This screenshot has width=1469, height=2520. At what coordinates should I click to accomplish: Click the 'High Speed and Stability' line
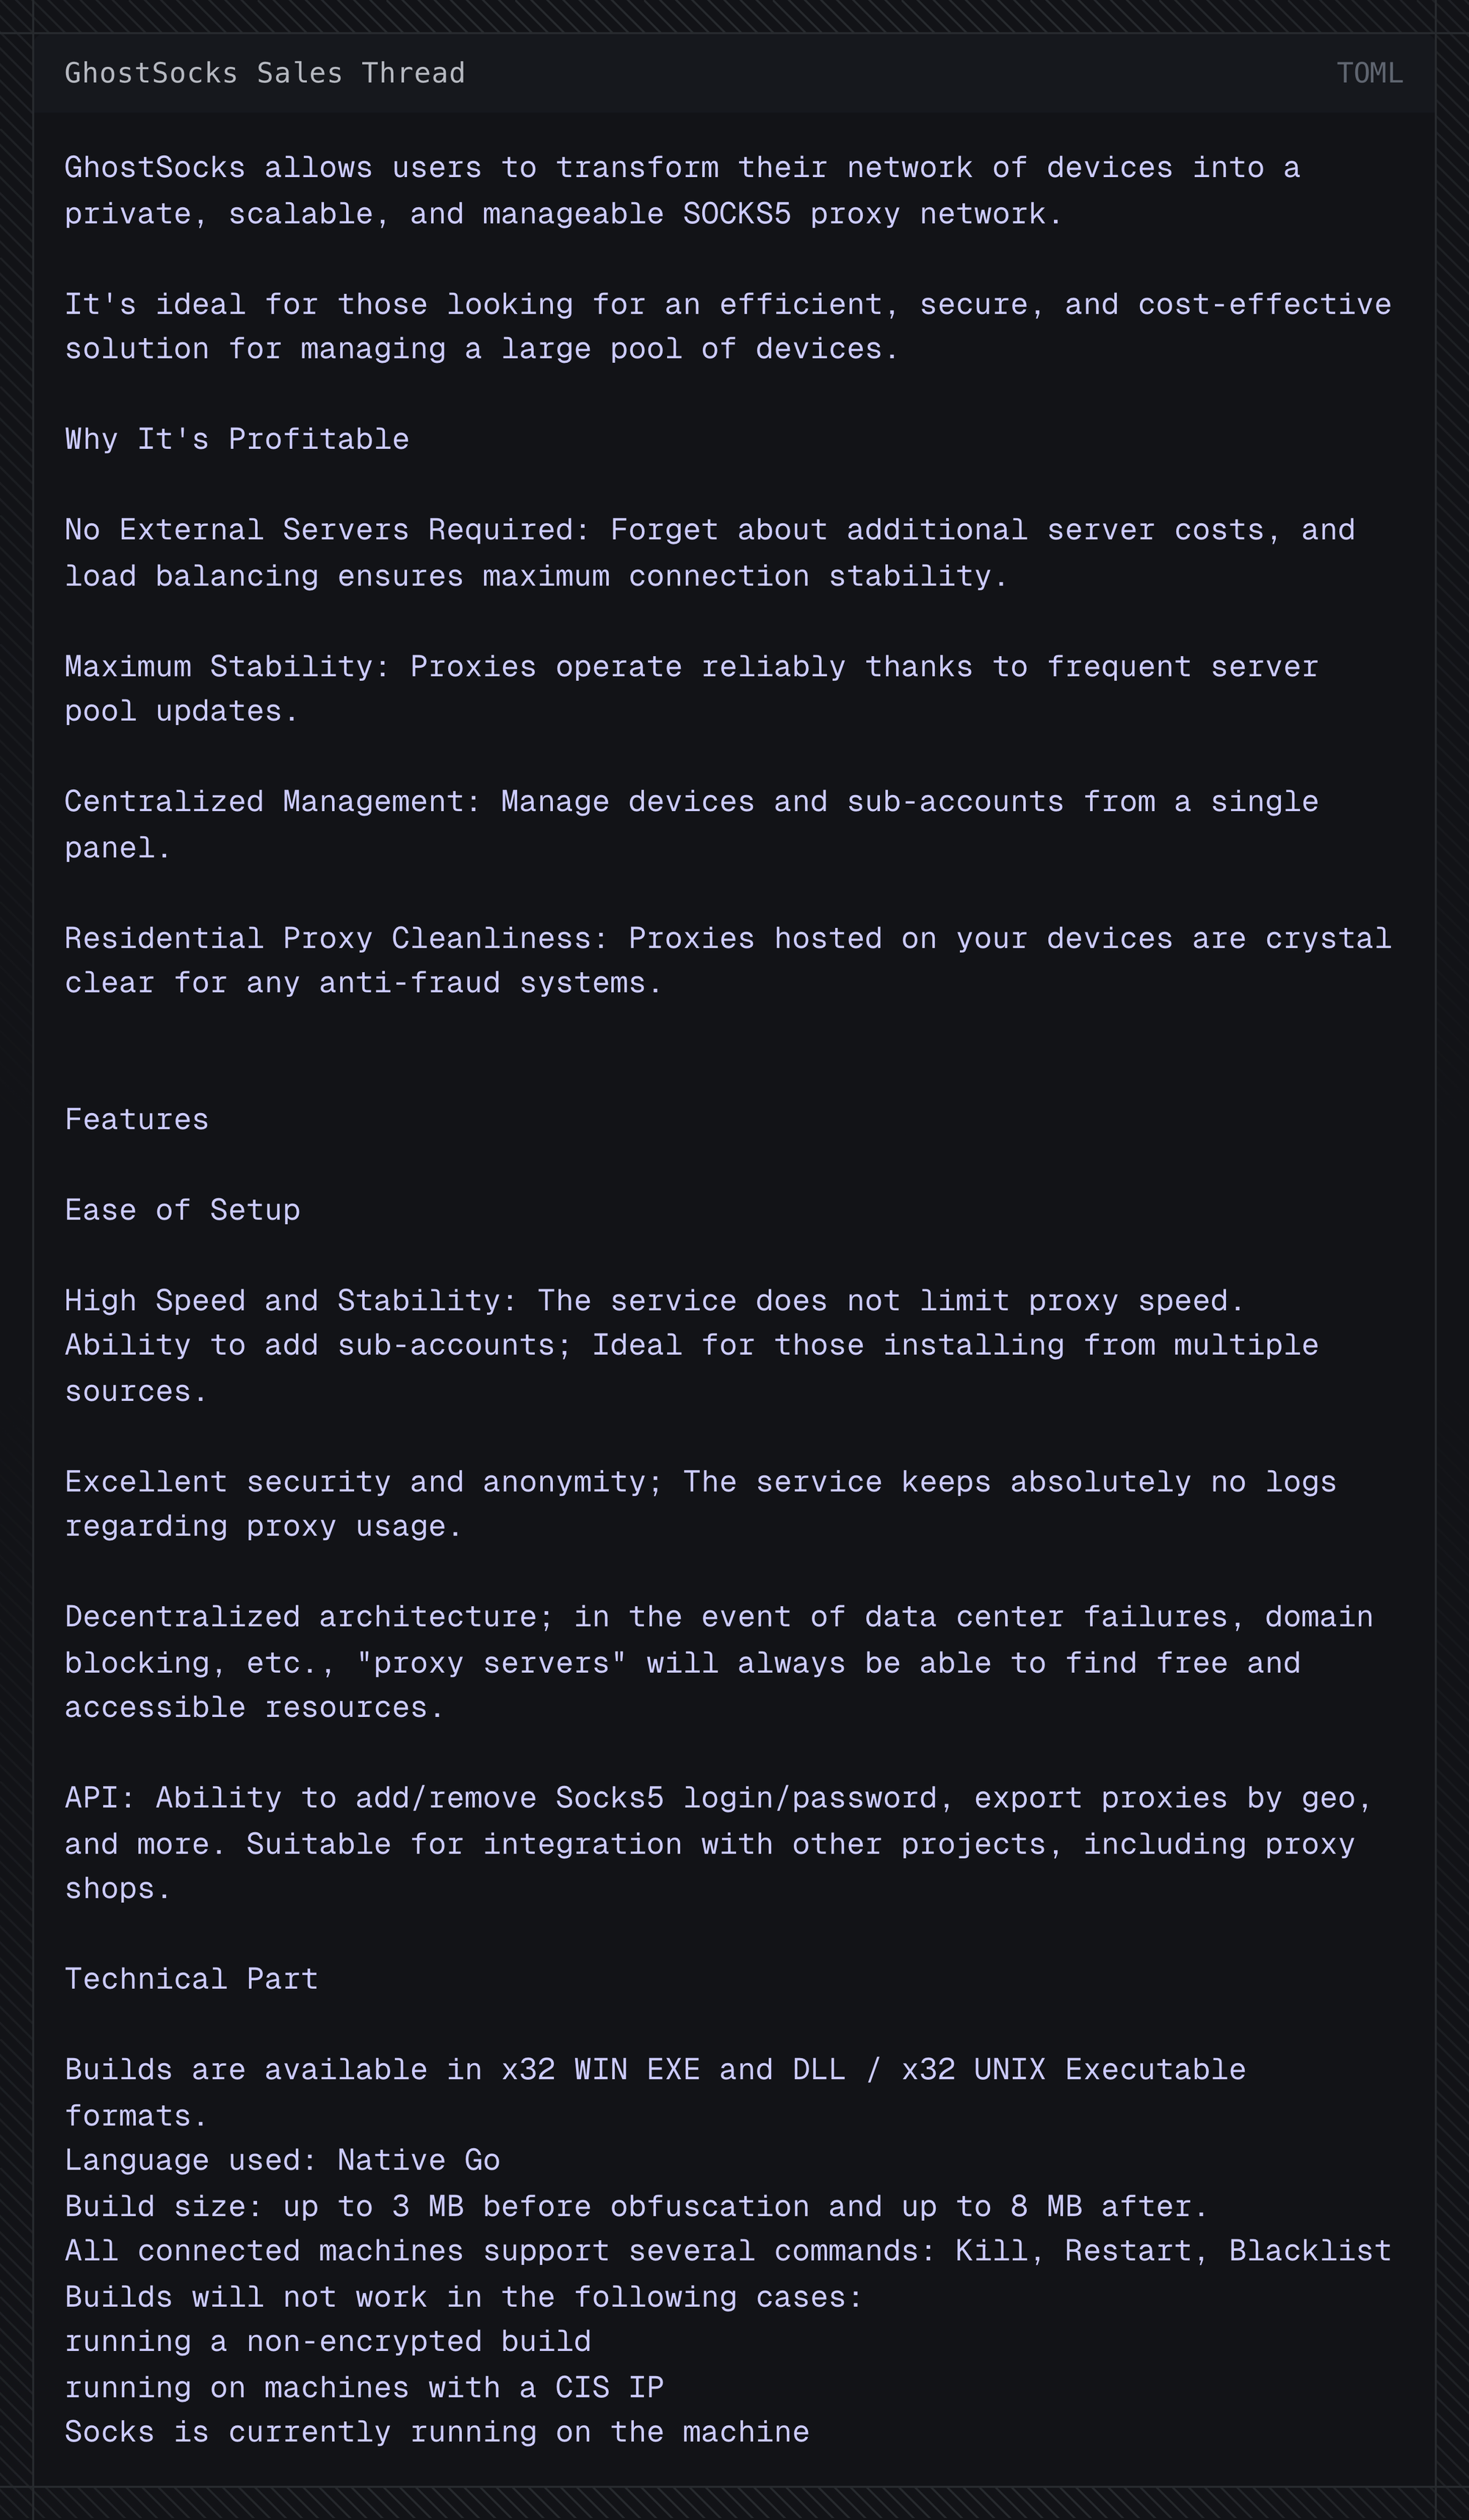tap(655, 1300)
